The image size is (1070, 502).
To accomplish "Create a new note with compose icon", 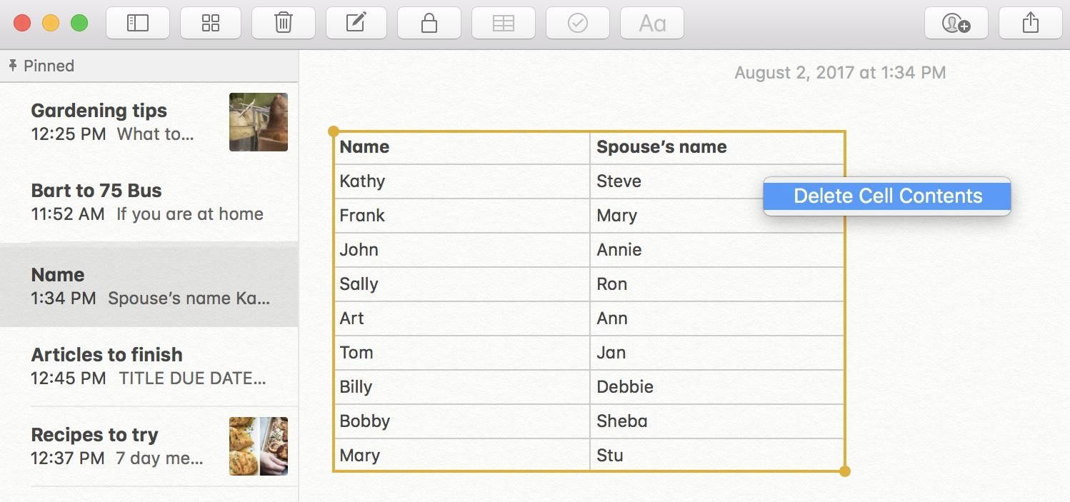I will coord(356,24).
